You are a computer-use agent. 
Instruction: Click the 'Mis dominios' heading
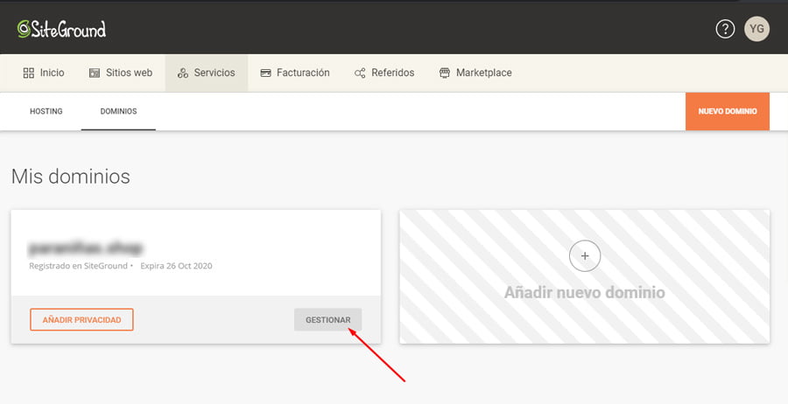coord(70,177)
